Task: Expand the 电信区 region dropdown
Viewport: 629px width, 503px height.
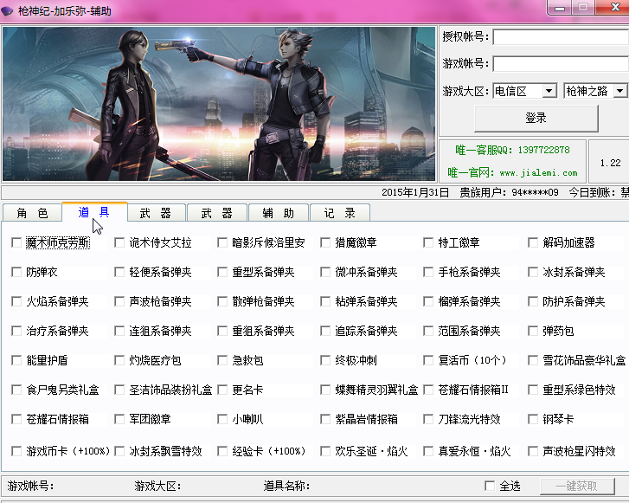Action: click(549, 91)
